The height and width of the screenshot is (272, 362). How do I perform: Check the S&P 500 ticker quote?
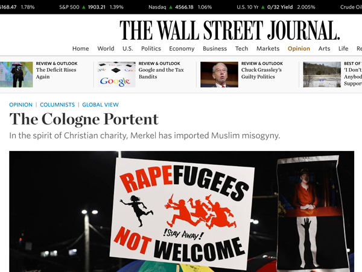[92, 7]
